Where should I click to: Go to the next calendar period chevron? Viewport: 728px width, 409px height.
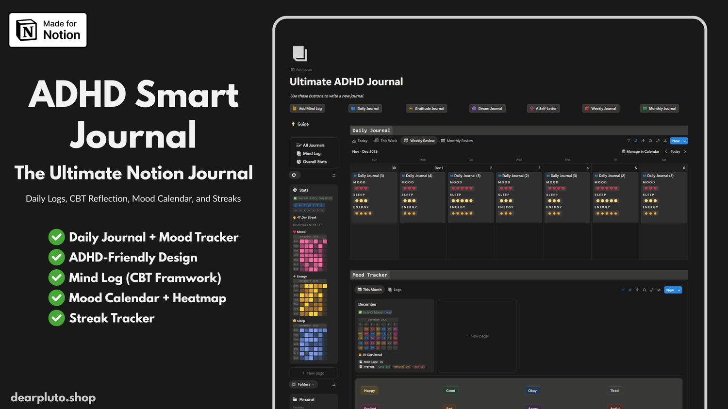coord(685,151)
